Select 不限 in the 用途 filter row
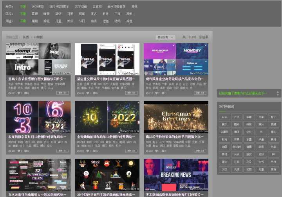Image resolution: width=282 pixels, height=197 pixels. 23,21
